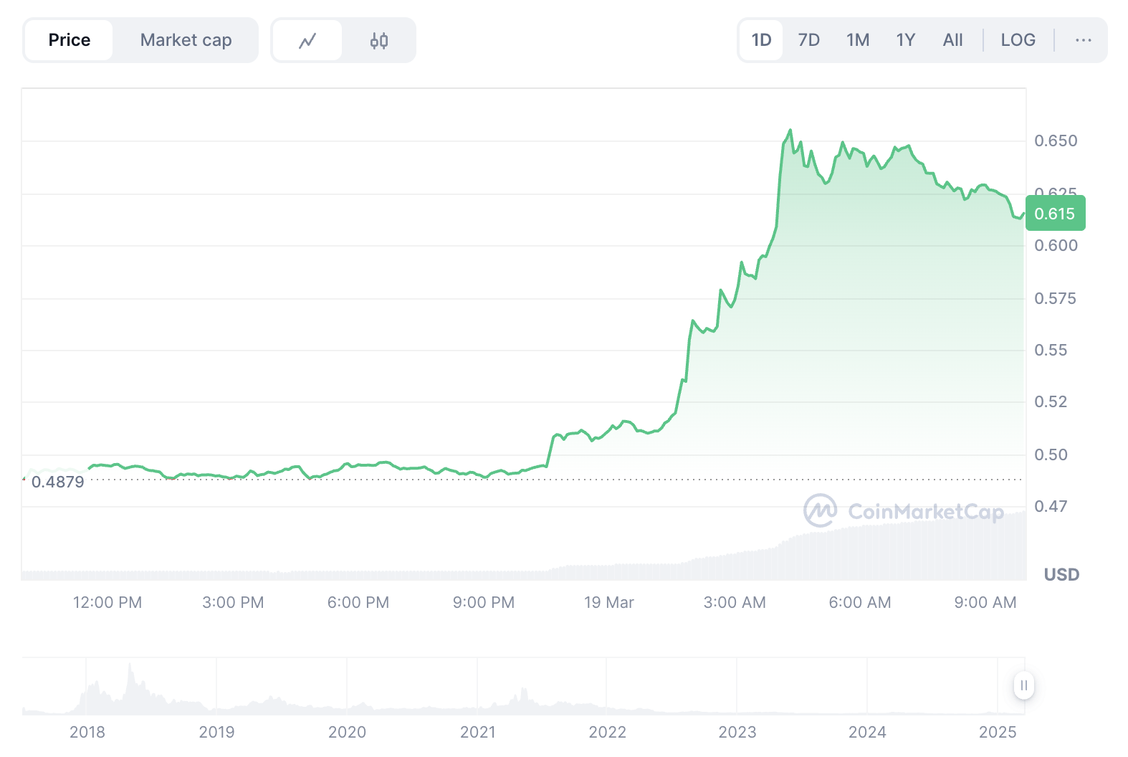Switch to candlestick chart icon
Image resolution: width=1128 pixels, height=757 pixels.
coord(379,41)
